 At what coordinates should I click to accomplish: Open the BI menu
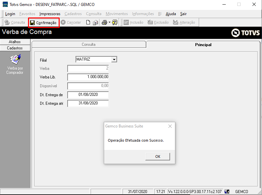pos(160,14)
